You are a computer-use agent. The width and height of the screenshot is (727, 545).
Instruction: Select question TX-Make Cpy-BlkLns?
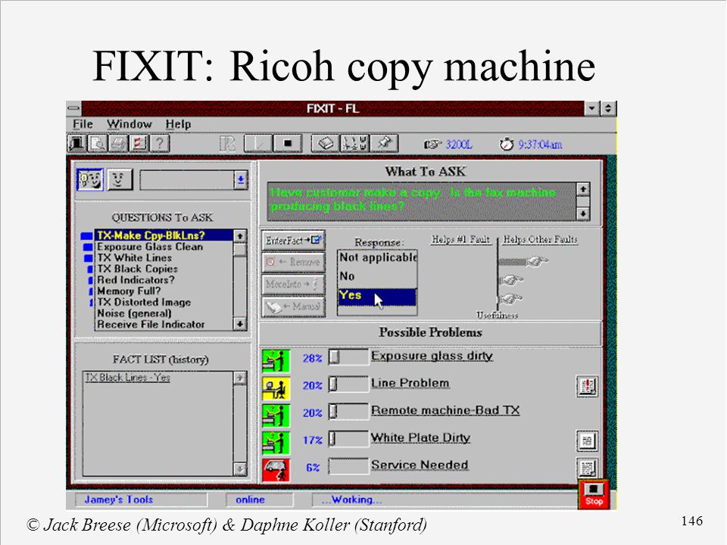pos(164,235)
